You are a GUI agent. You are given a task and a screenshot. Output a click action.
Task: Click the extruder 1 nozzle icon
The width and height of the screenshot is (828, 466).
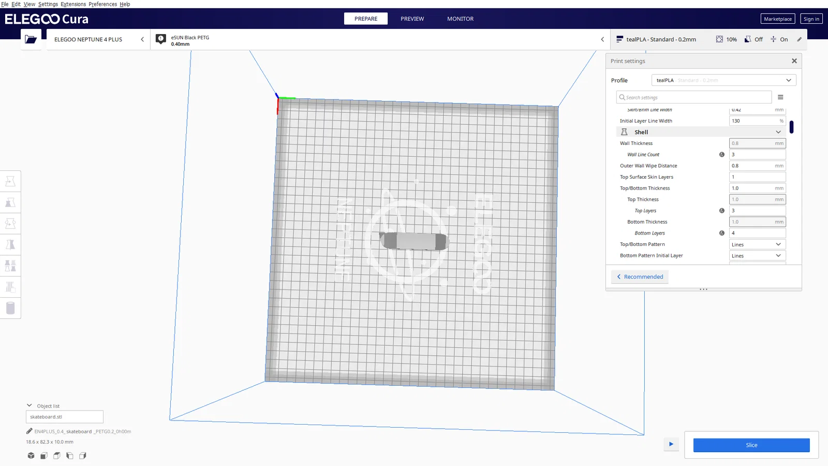tap(161, 39)
